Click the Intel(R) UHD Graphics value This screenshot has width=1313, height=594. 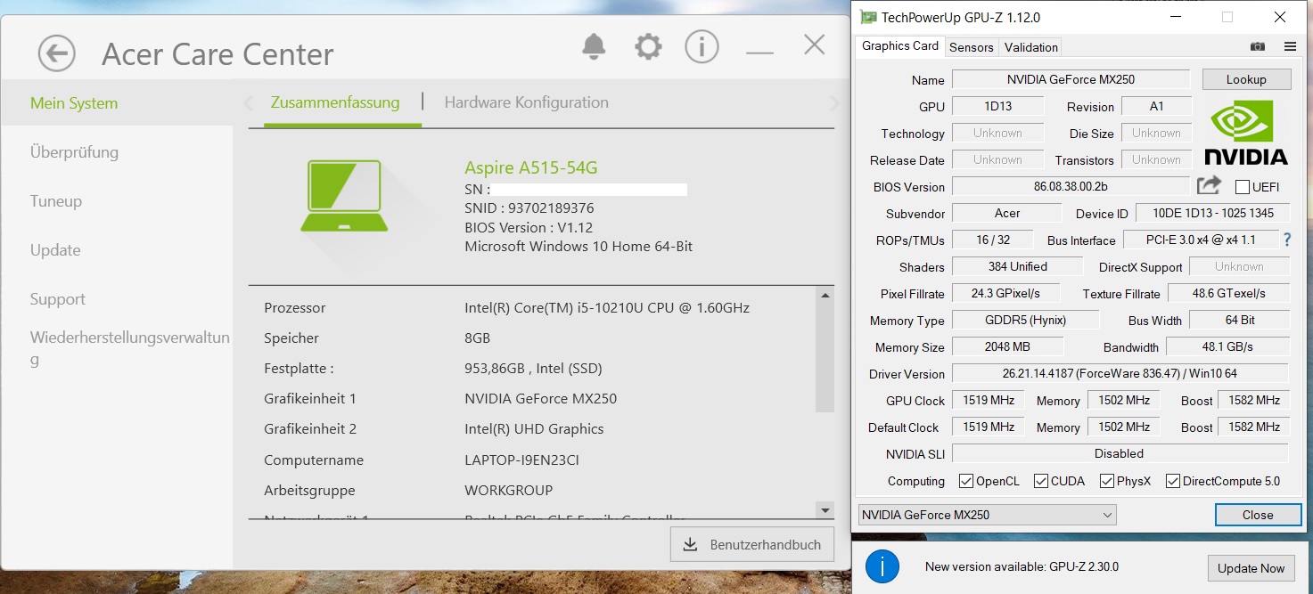coord(534,429)
